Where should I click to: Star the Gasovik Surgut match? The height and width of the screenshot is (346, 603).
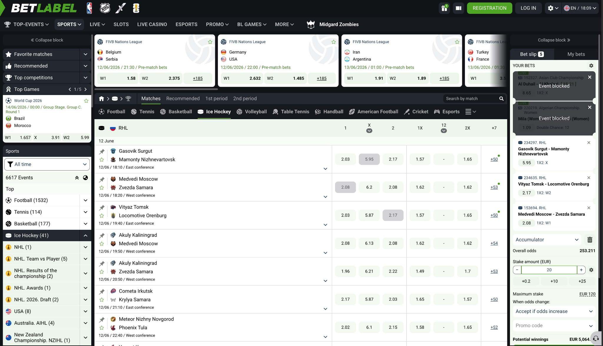click(102, 160)
